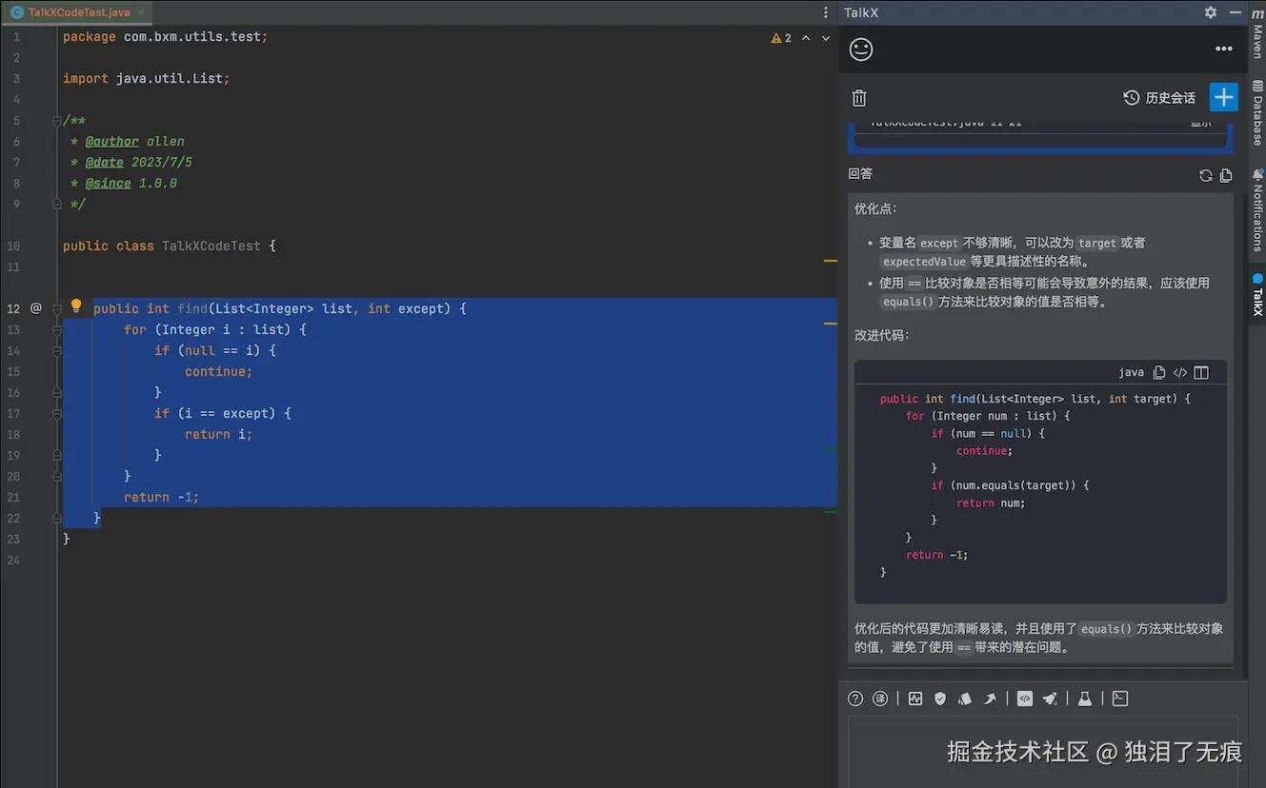
Task: Click the java language label in code block
Action: tap(1131, 373)
